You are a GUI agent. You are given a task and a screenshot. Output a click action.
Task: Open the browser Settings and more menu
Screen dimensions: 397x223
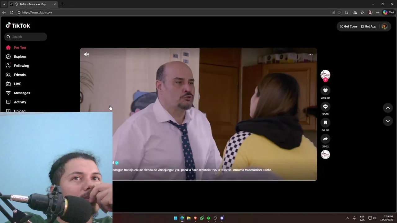(x=377, y=12)
